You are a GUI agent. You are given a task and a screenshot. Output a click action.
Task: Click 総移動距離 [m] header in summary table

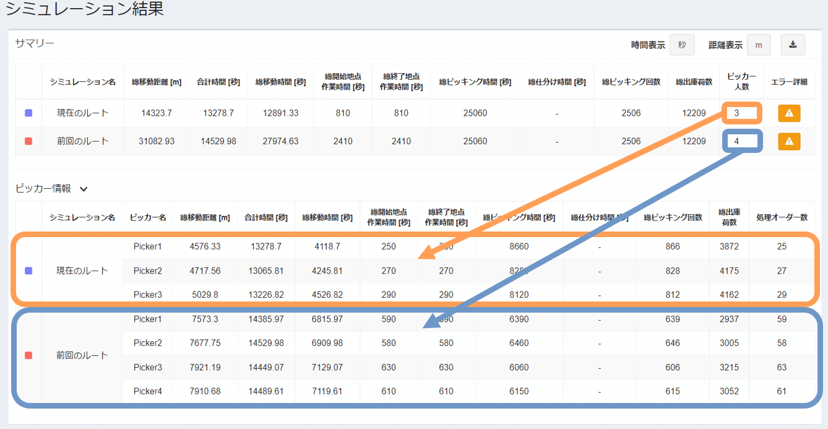157,82
